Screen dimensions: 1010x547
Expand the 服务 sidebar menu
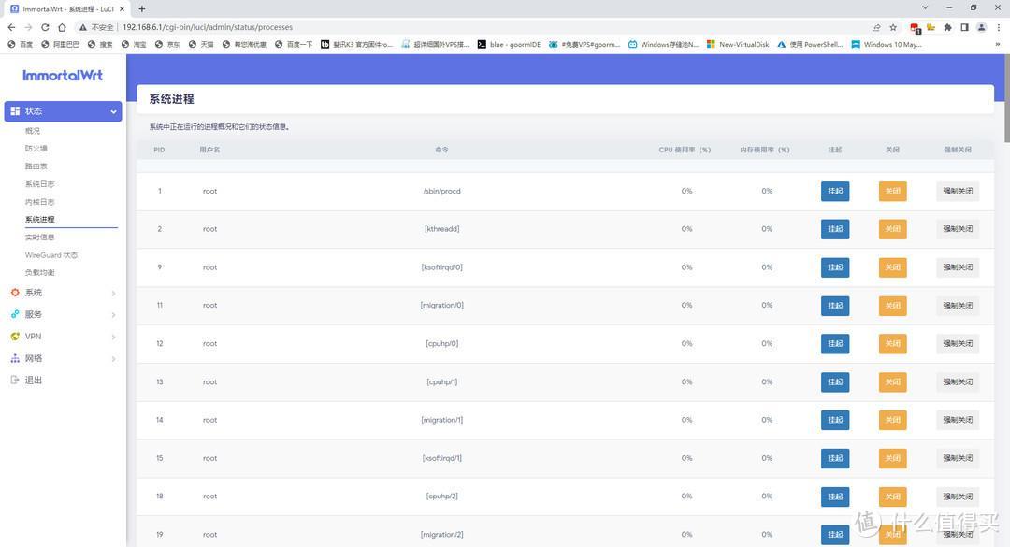pyautogui.click(x=64, y=314)
